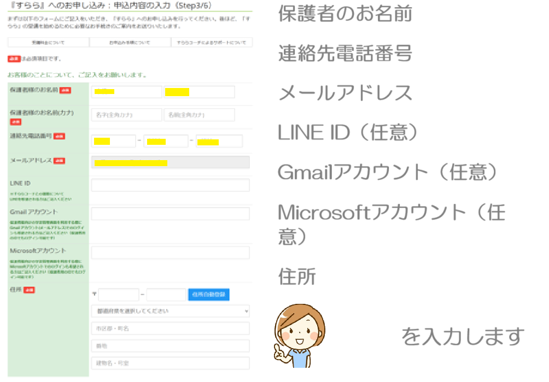Focus the guardian family name field
The height and width of the screenshot is (382, 549).
[x=126, y=92]
